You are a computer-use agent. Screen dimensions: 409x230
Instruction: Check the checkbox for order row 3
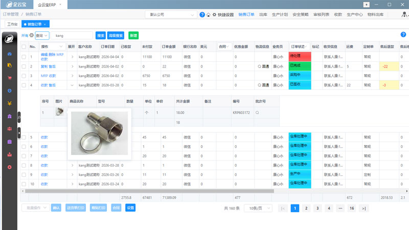(x=24, y=76)
